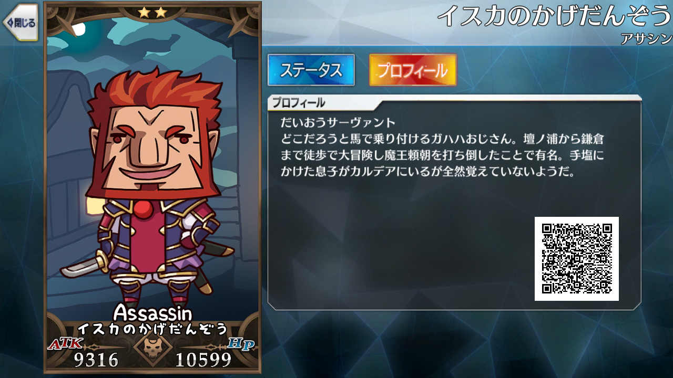
Task: Click the だいおうサーヴァント profile text
Action: [x=338, y=123]
